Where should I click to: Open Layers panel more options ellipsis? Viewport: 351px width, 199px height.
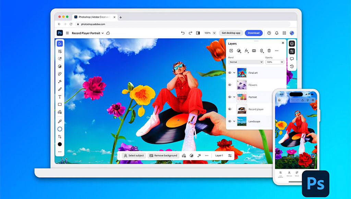click(277, 51)
